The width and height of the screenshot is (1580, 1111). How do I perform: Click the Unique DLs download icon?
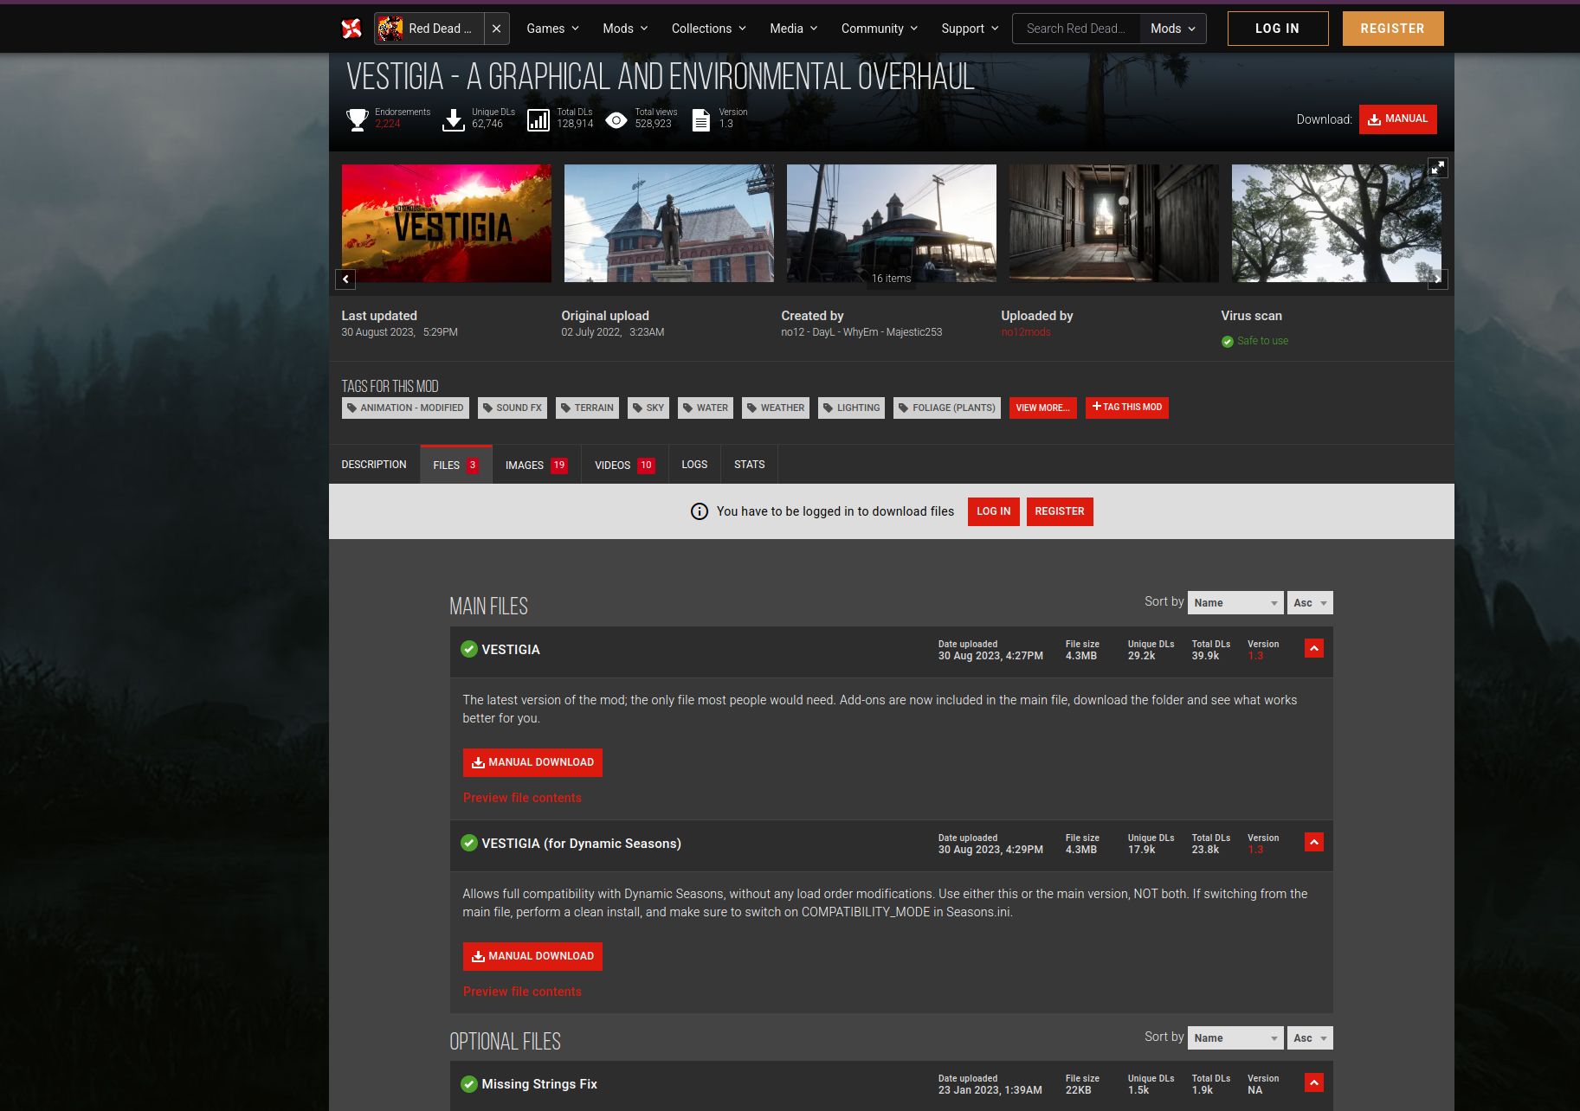(454, 119)
